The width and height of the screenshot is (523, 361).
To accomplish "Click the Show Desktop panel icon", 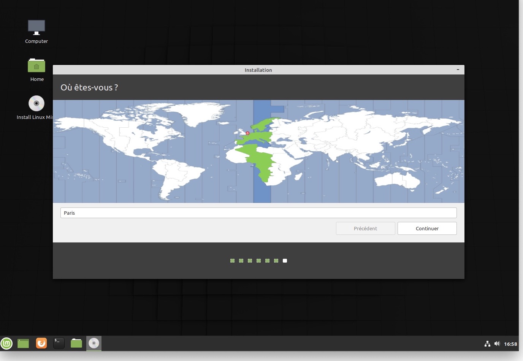I will [x=23, y=344].
